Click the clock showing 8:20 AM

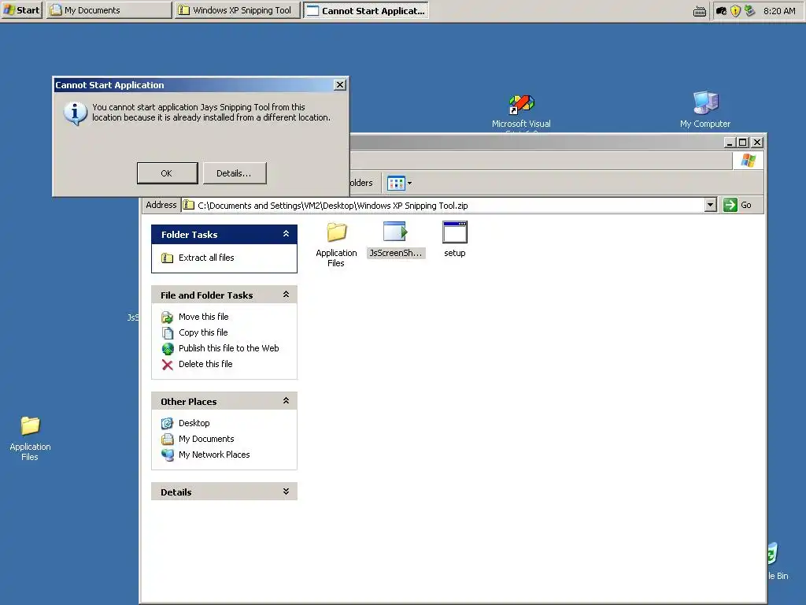tap(779, 11)
